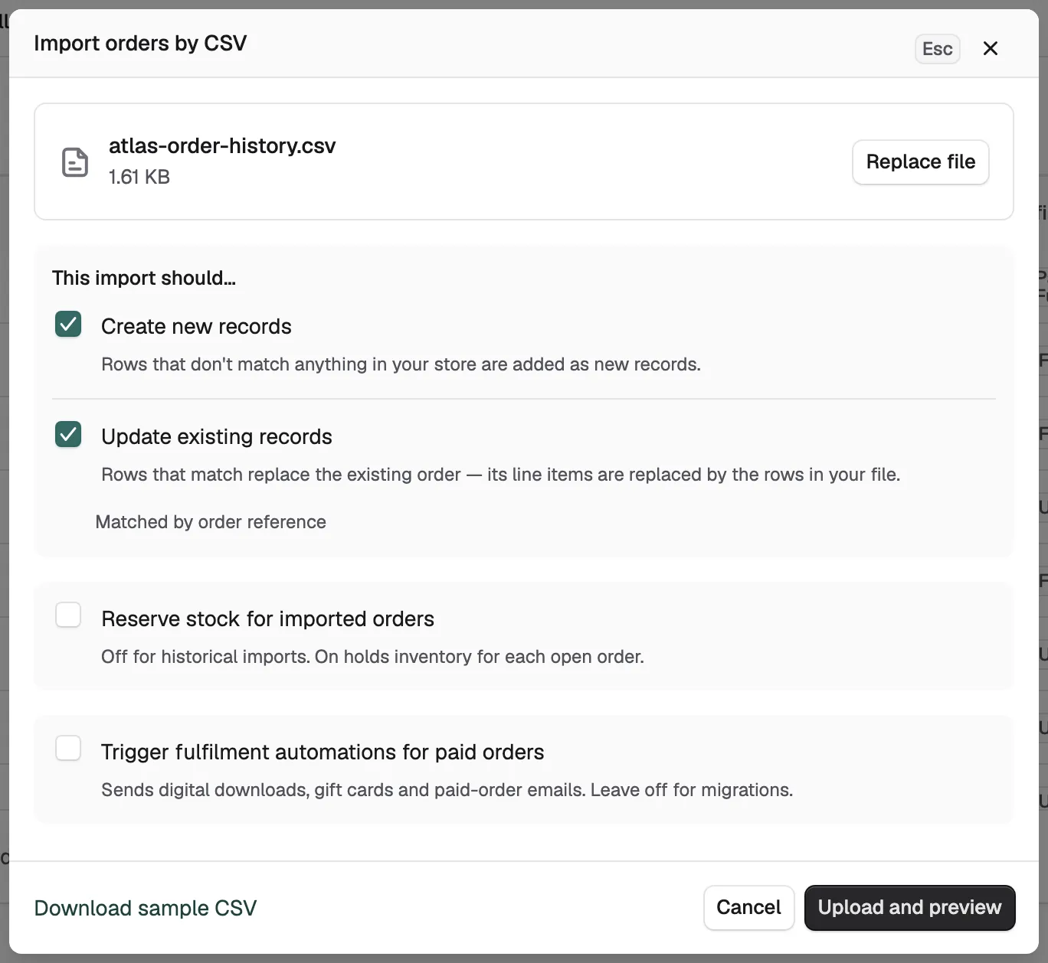Screen dimensions: 1048x963
Task: Uncheck Update existing records checkbox
Action: pyautogui.click(x=68, y=435)
